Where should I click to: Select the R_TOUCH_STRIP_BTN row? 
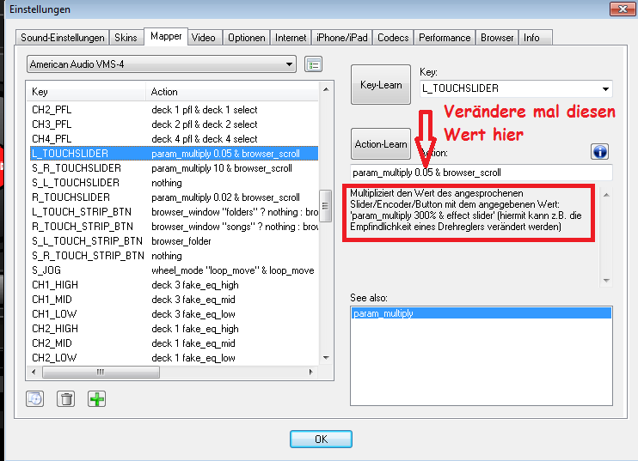pyautogui.click(x=175, y=227)
